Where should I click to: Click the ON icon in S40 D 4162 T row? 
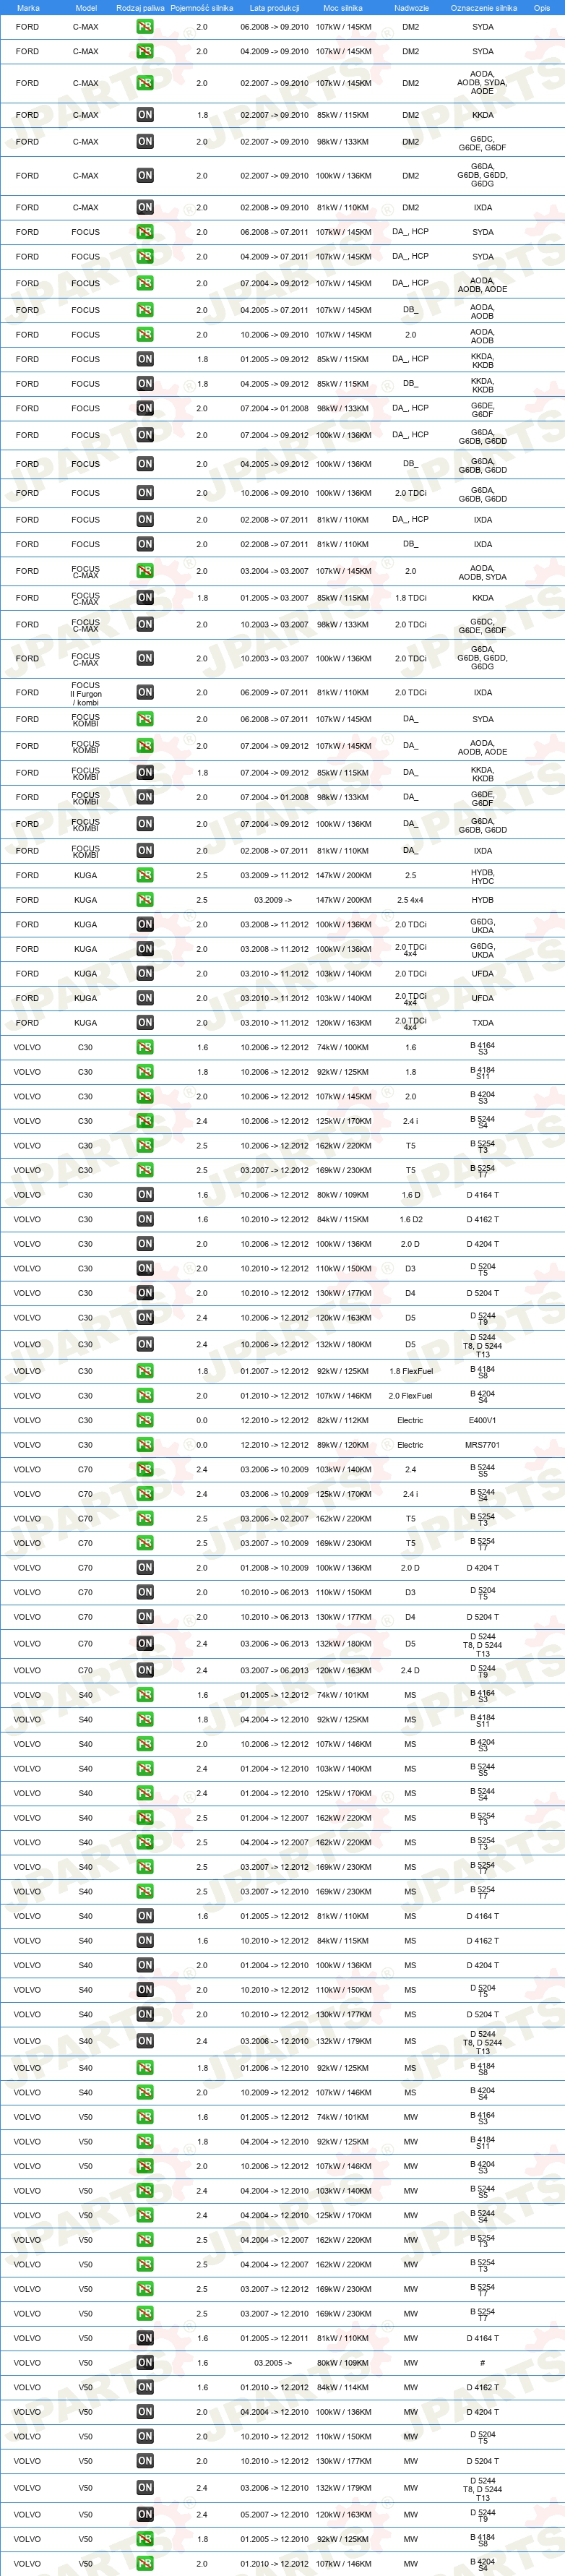pyautogui.click(x=145, y=1941)
